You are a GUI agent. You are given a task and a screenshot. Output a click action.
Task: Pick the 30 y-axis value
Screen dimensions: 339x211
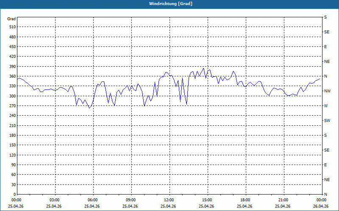[x=14, y=185]
